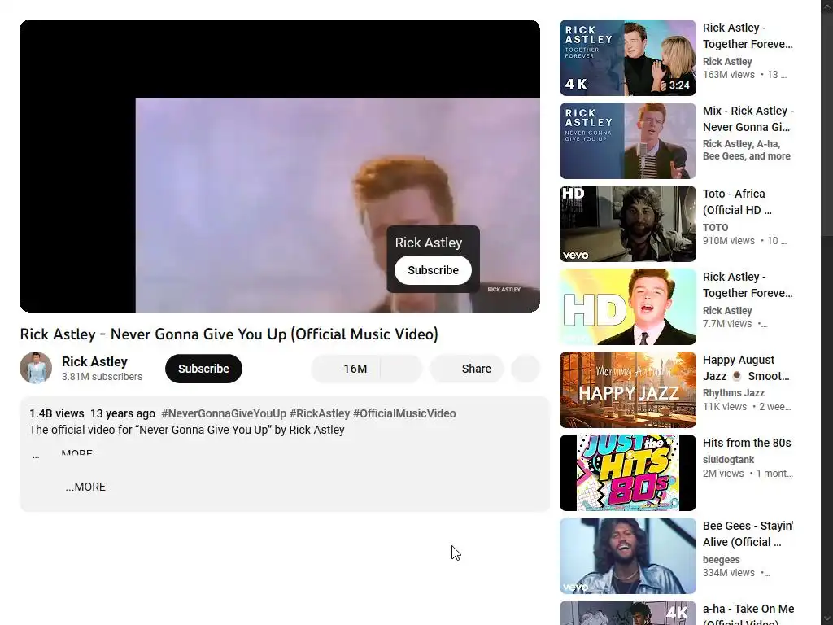This screenshot has height=625, width=833.
Task: Click the RICK ASTLEY watermark in the player
Action: (x=504, y=290)
